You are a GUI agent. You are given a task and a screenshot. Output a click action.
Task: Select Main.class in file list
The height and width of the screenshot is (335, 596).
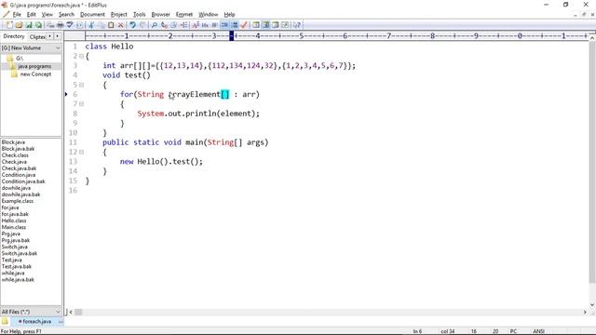click(14, 227)
